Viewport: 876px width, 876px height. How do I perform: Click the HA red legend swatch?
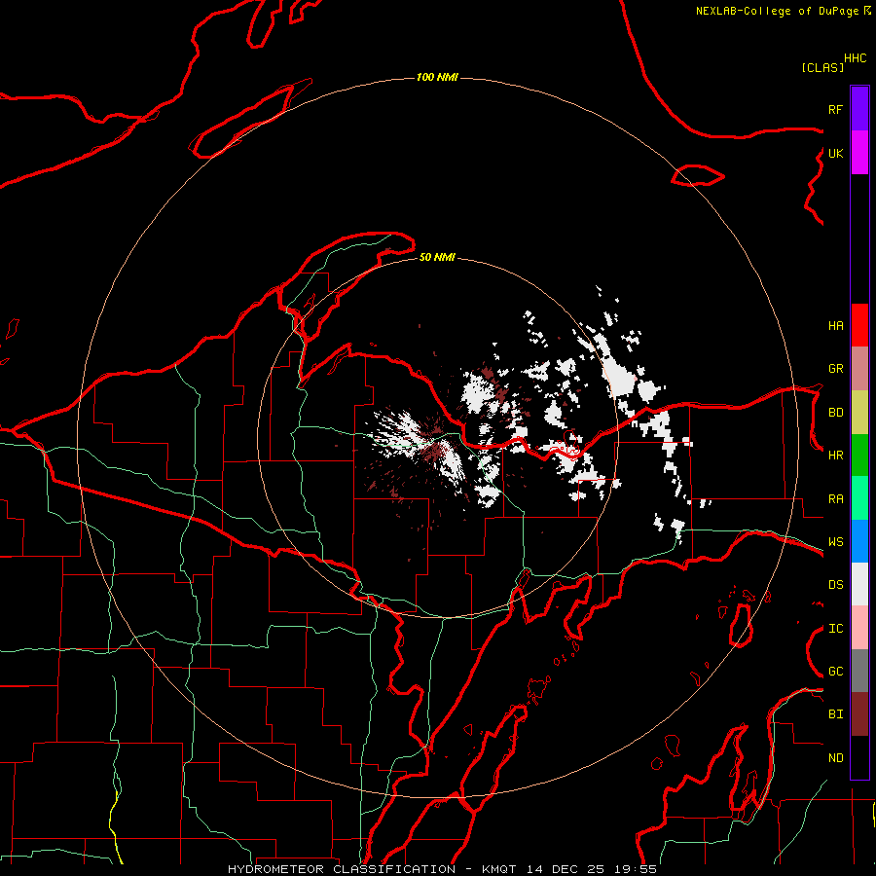(859, 325)
